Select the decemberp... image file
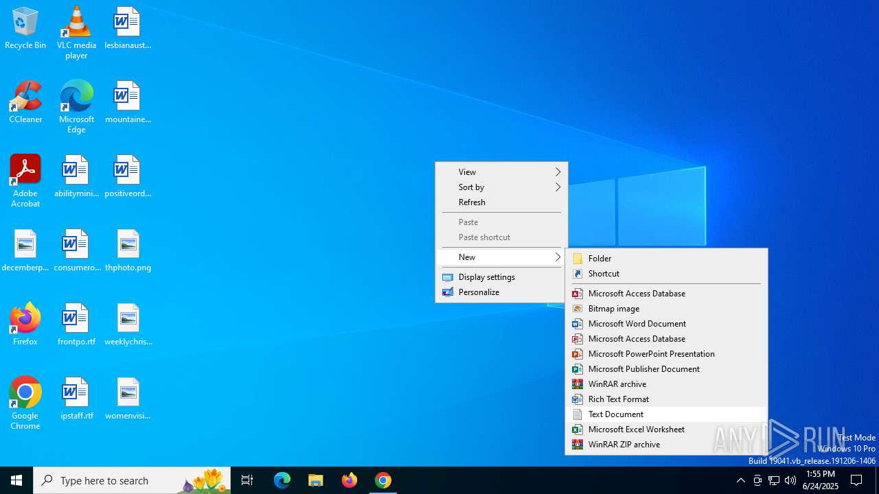 pyautogui.click(x=25, y=250)
